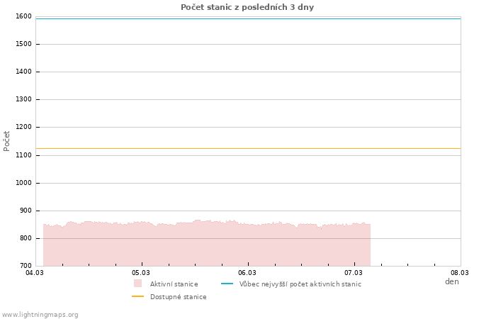Click the 07.03 date tick label
Screen dimensions: 496x319
click(x=354, y=272)
